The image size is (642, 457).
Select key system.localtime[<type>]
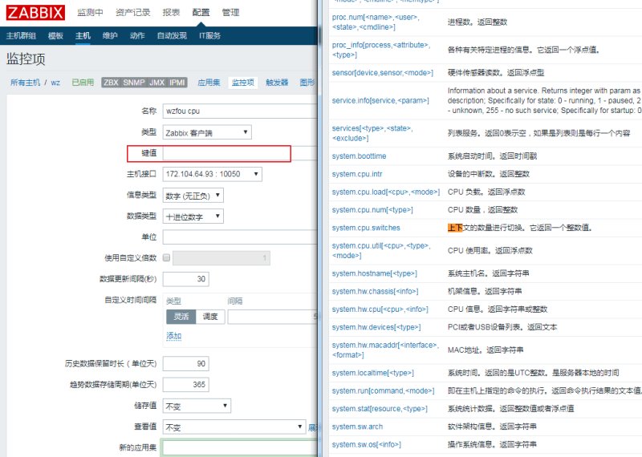pos(373,373)
